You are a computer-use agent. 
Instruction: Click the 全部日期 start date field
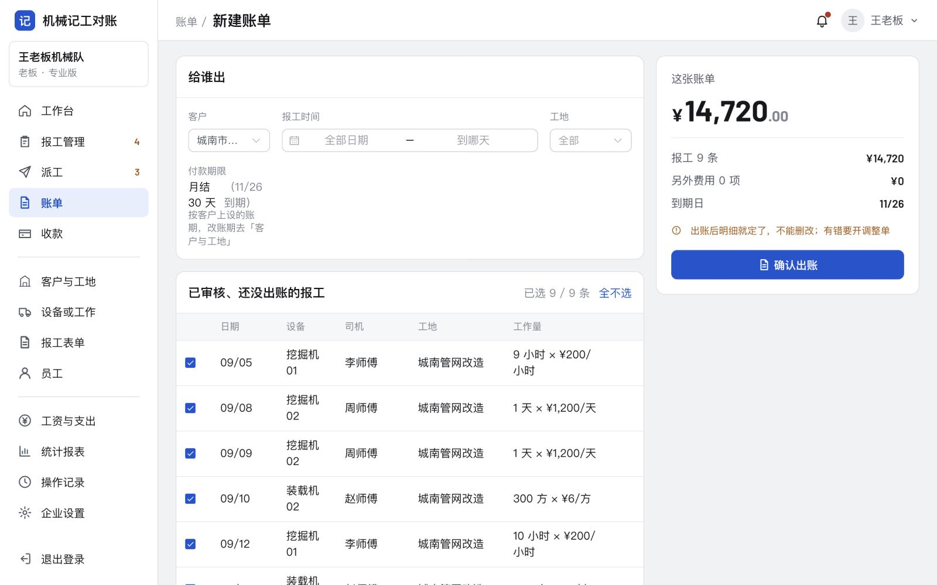click(x=347, y=140)
